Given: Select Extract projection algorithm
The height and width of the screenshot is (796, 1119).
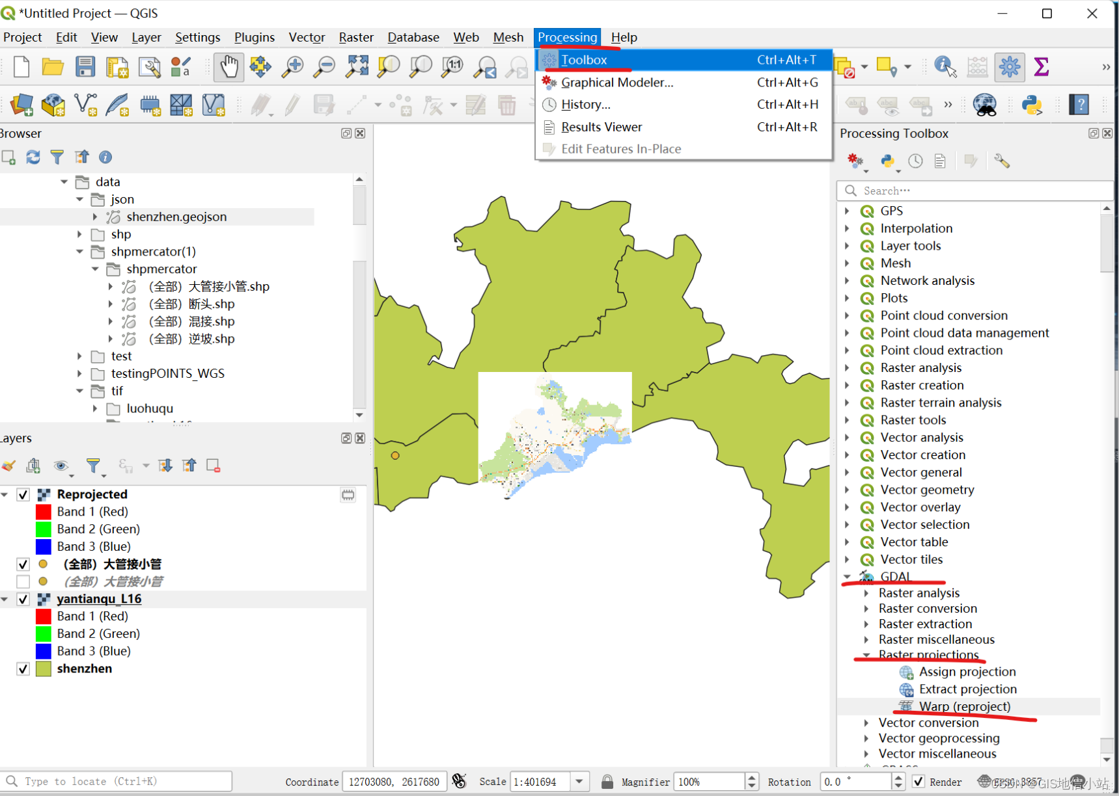Looking at the screenshot, I should point(968,689).
